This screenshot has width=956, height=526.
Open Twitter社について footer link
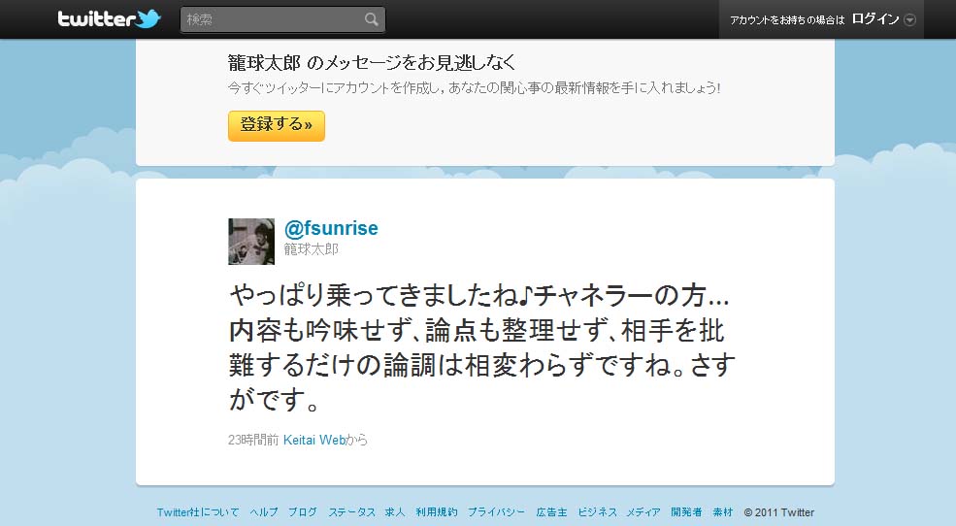(x=198, y=512)
